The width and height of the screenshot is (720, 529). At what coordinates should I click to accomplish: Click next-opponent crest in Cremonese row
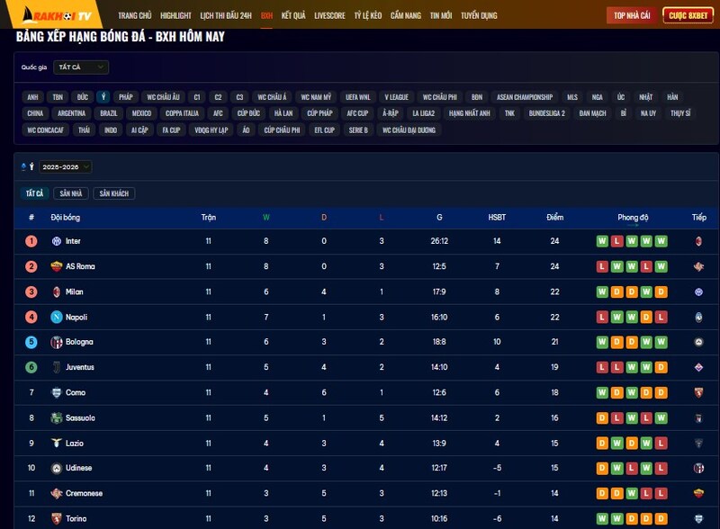point(697,493)
